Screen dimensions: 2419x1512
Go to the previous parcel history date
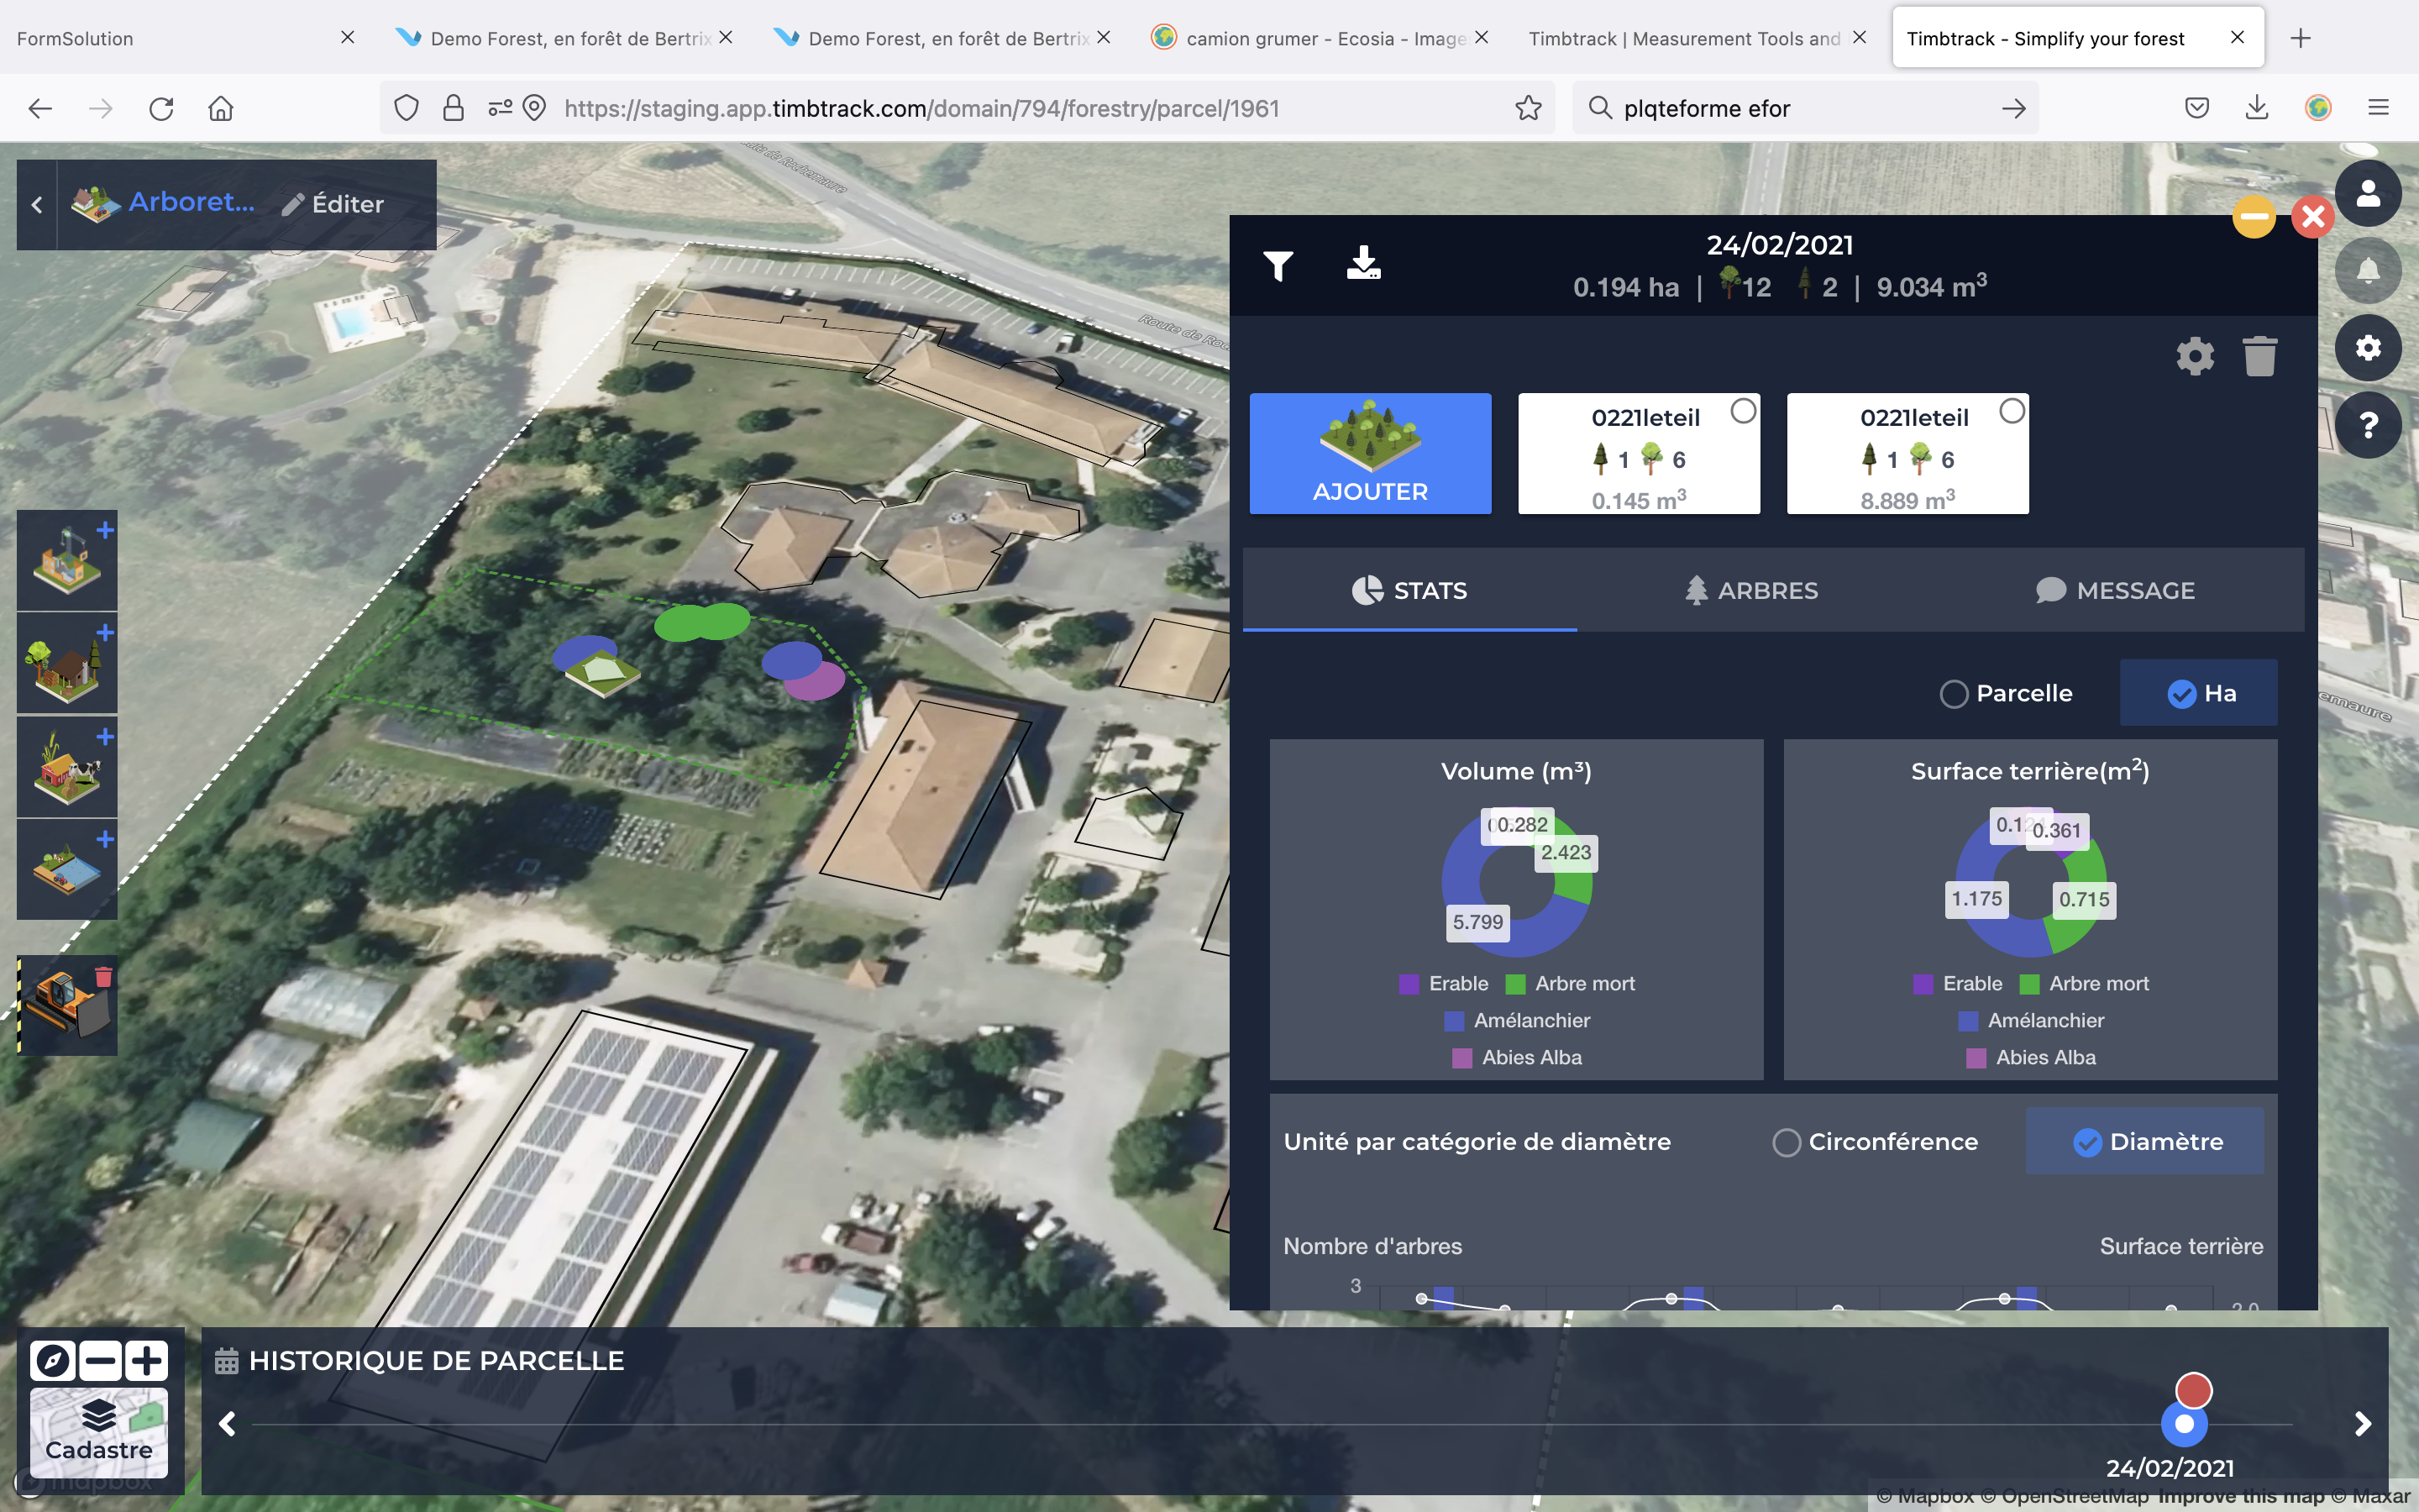pyautogui.click(x=228, y=1423)
